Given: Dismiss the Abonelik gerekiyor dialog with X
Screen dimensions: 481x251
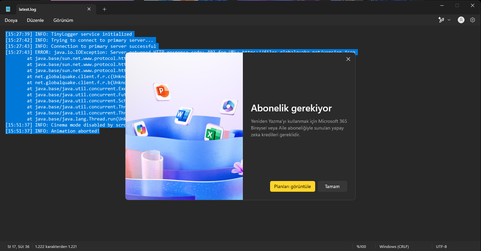Looking at the screenshot, I should click(348, 59).
